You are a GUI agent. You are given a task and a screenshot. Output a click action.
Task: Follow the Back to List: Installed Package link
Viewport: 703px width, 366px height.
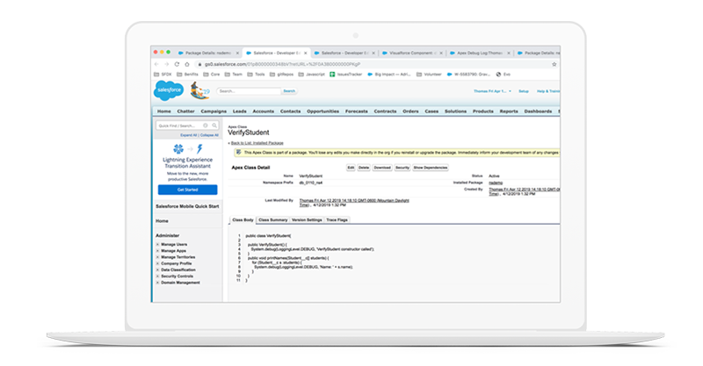point(257,143)
